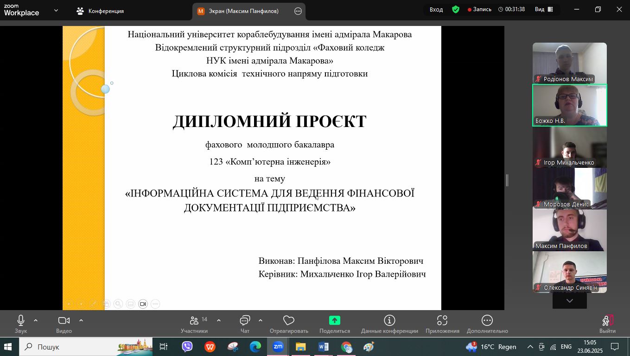630x356 pixels.
Task: Click the 00:31:38 meeting timer
Action: (512, 9)
